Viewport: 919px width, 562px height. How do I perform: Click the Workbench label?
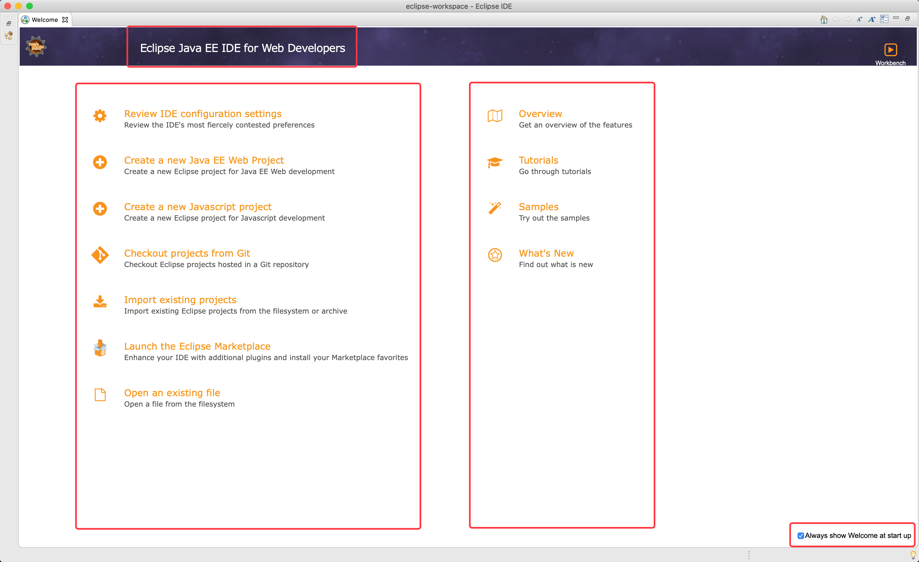890,63
